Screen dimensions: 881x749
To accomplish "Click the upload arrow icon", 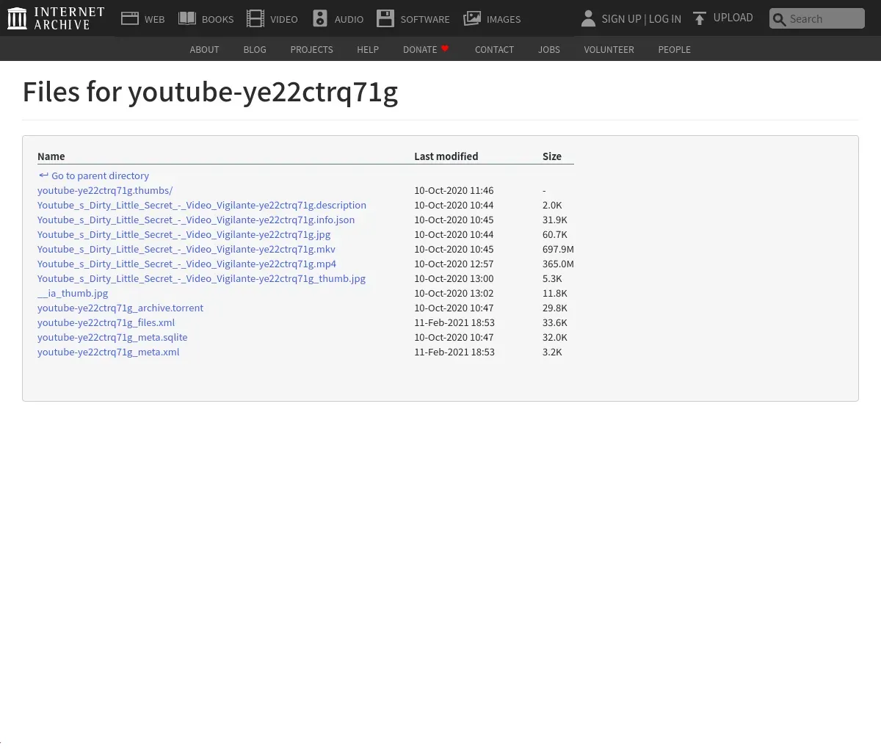I will [700, 18].
